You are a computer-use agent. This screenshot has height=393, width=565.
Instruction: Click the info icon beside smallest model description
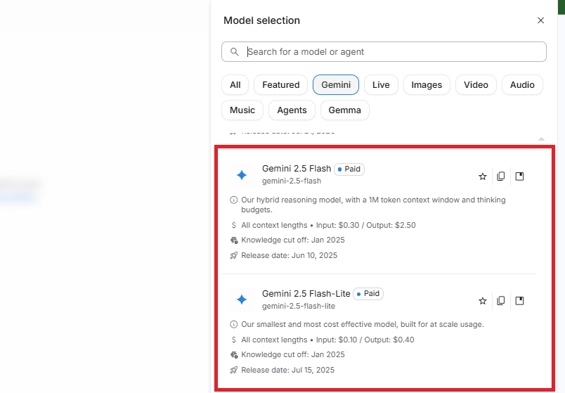(234, 324)
